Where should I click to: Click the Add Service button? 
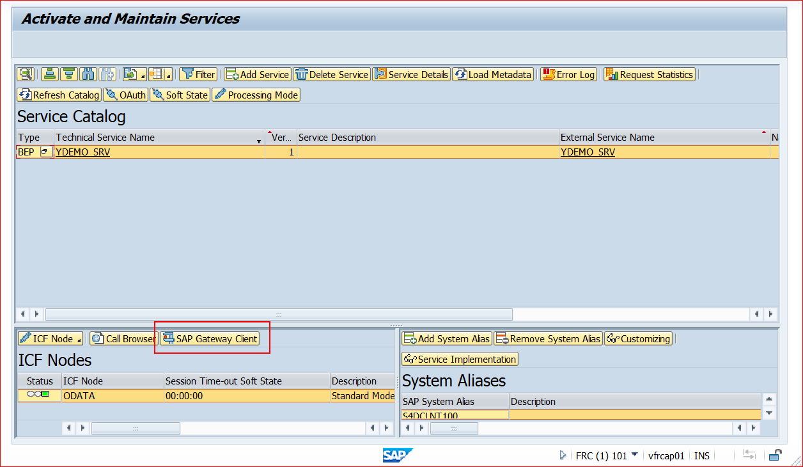coord(257,74)
